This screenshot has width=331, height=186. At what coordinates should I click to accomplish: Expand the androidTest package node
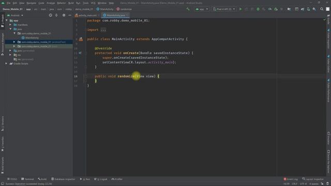[14, 42]
